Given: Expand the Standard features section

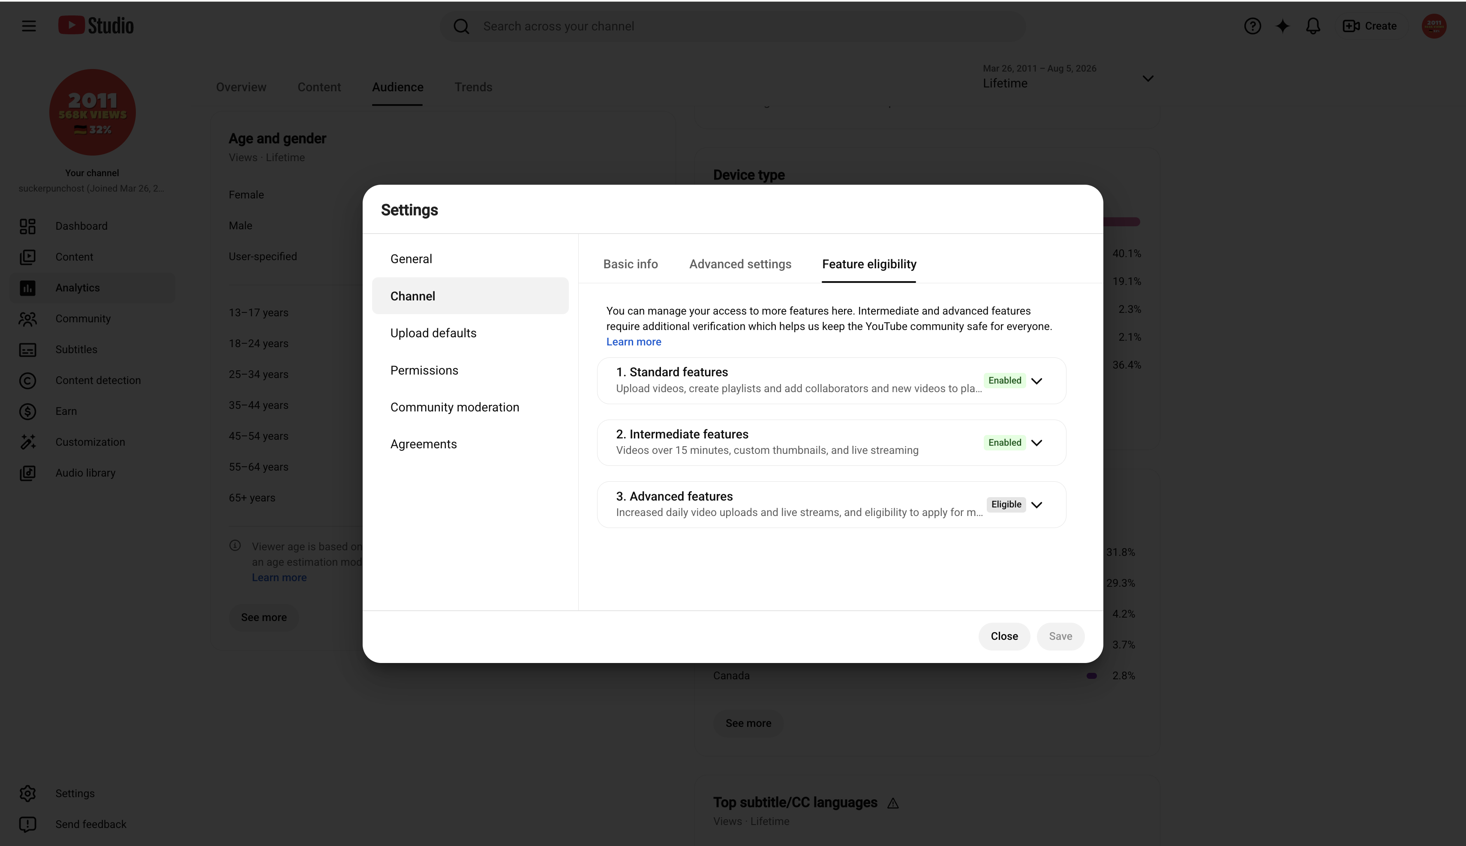Looking at the screenshot, I should [1036, 381].
